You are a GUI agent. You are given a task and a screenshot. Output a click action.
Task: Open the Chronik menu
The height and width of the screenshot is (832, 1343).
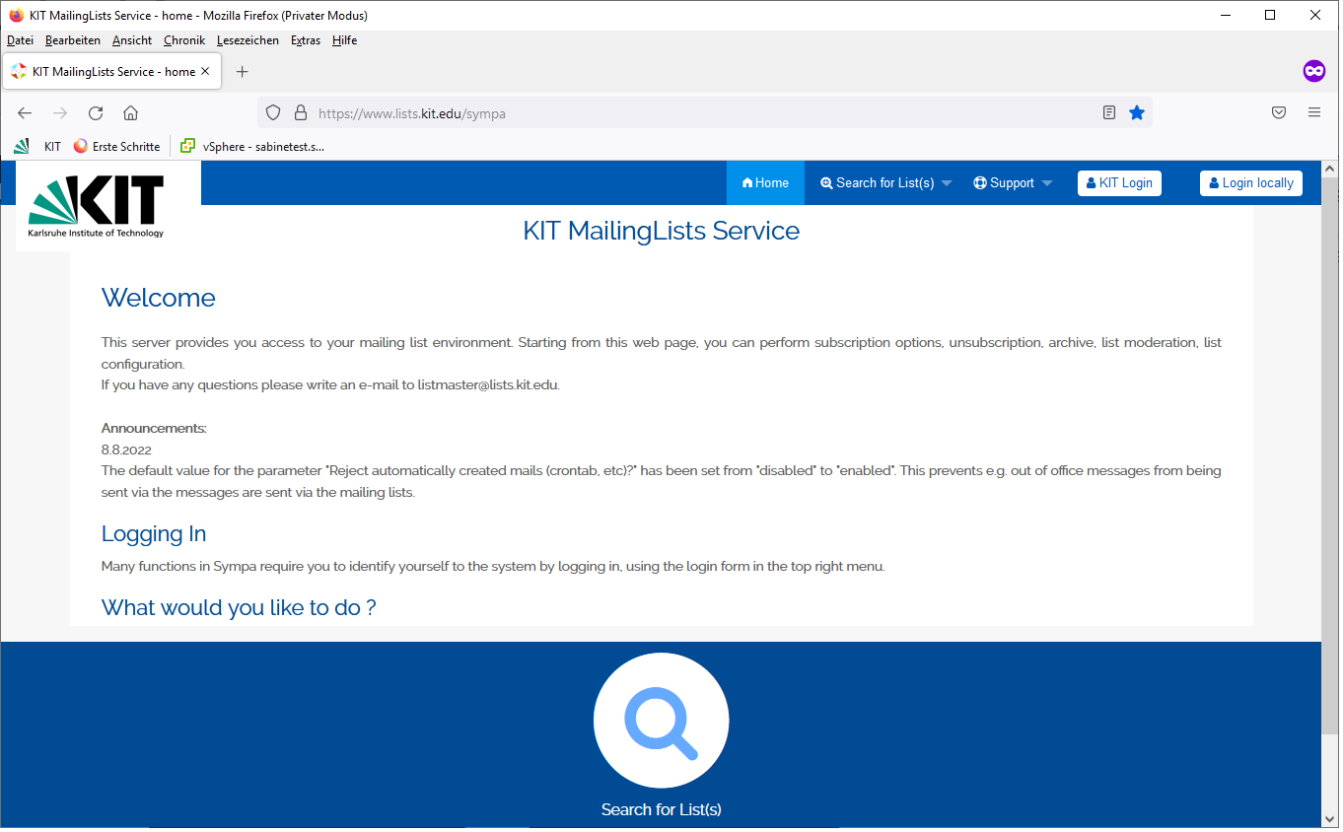(184, 40)
